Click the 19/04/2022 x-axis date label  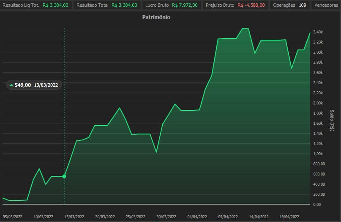[x=289, y=217]
